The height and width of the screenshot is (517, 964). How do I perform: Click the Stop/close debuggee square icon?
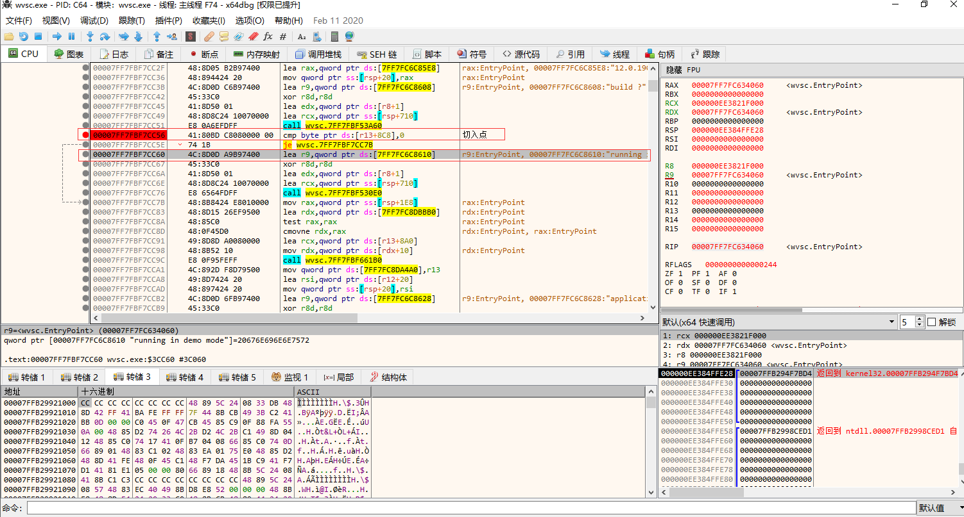point(38,37)
